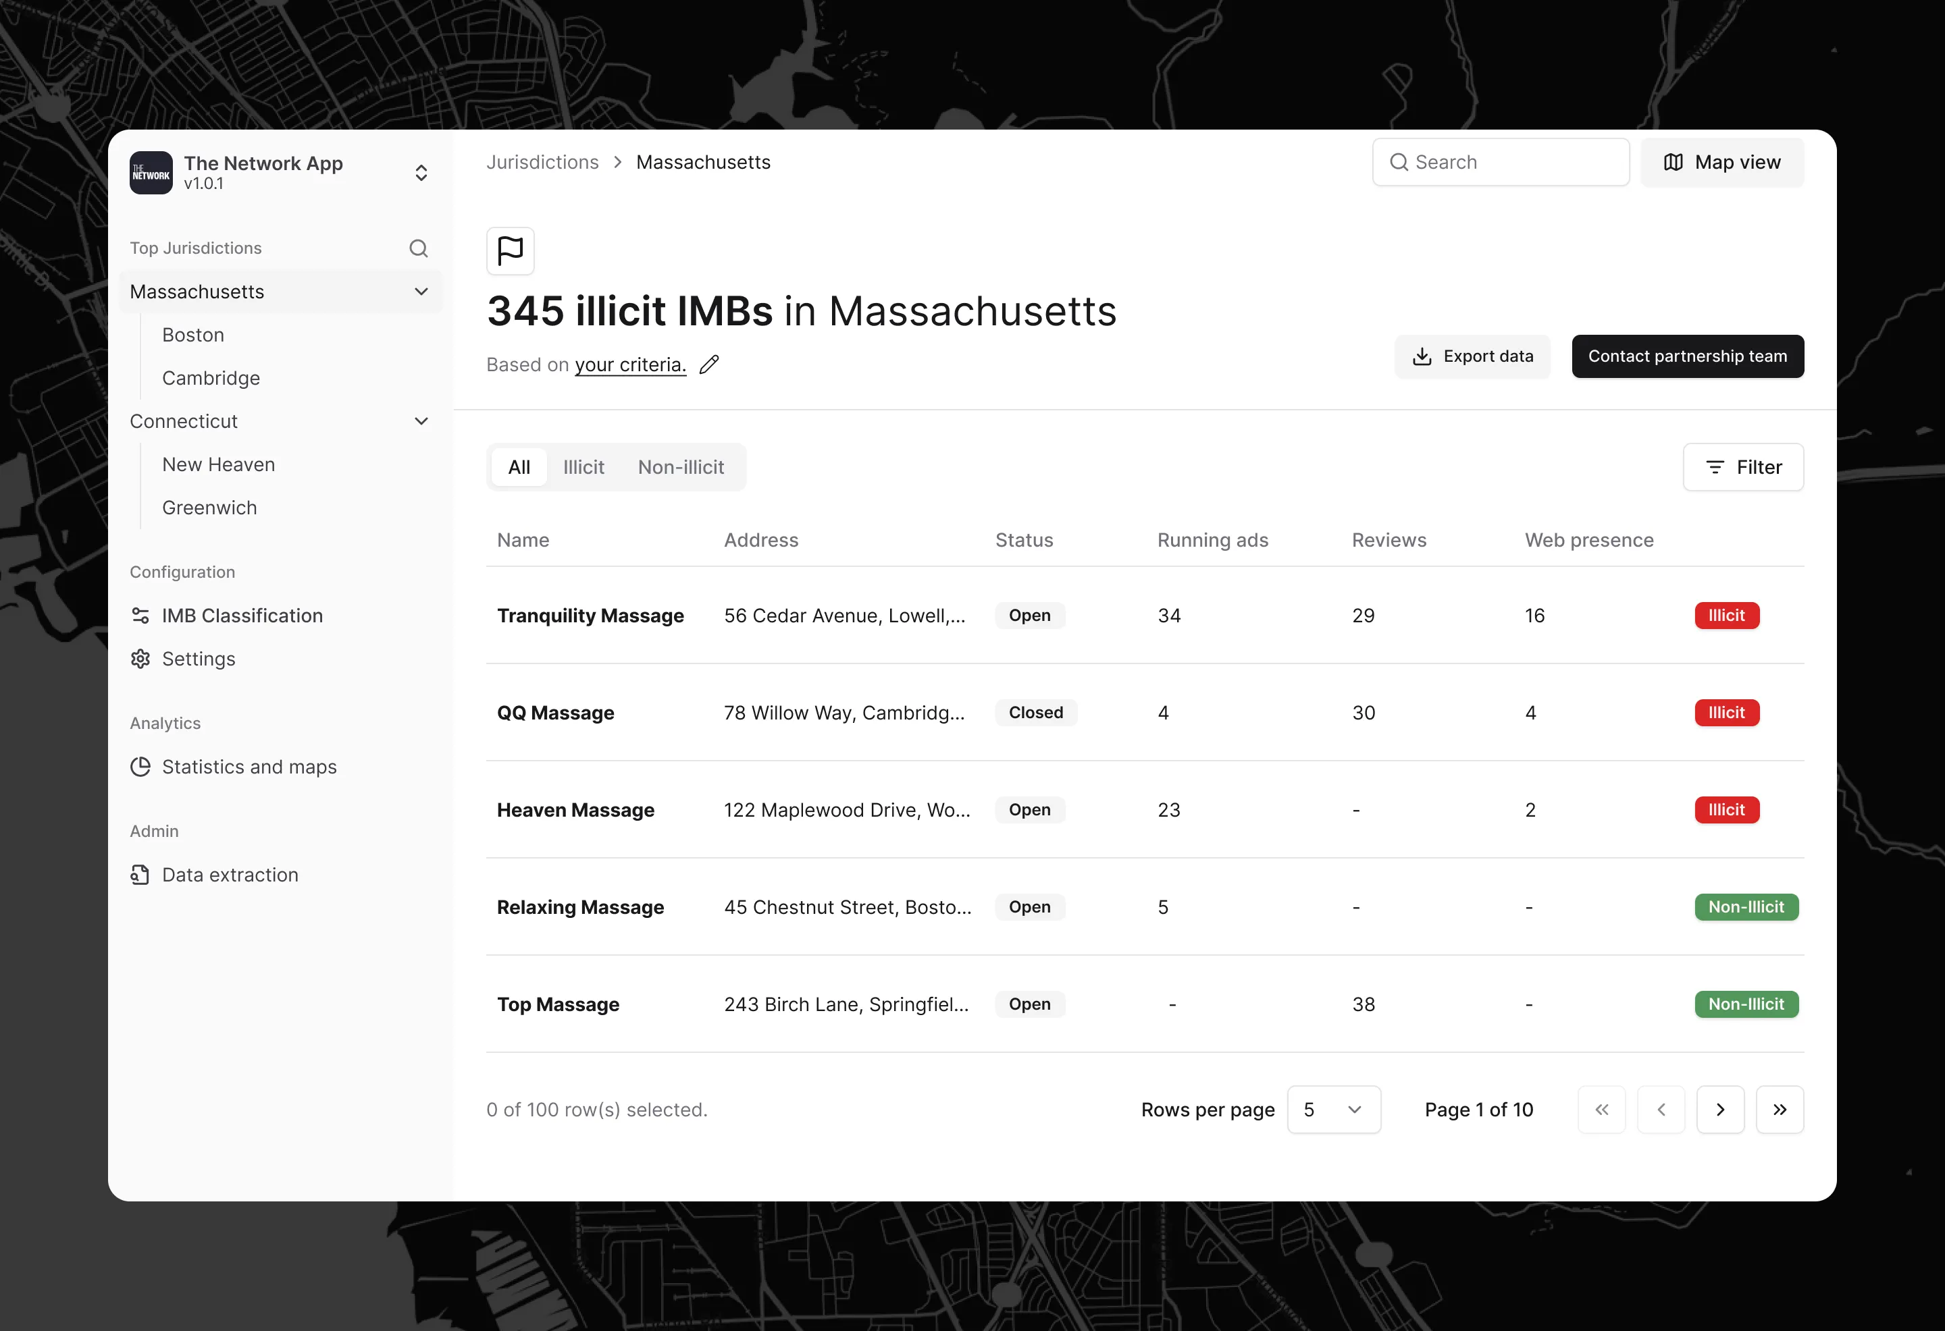The height and width of the screenshot is (1331, 1945).
Task: Click the Top Jurisdictions search icon
Action: tap(419, 248)
